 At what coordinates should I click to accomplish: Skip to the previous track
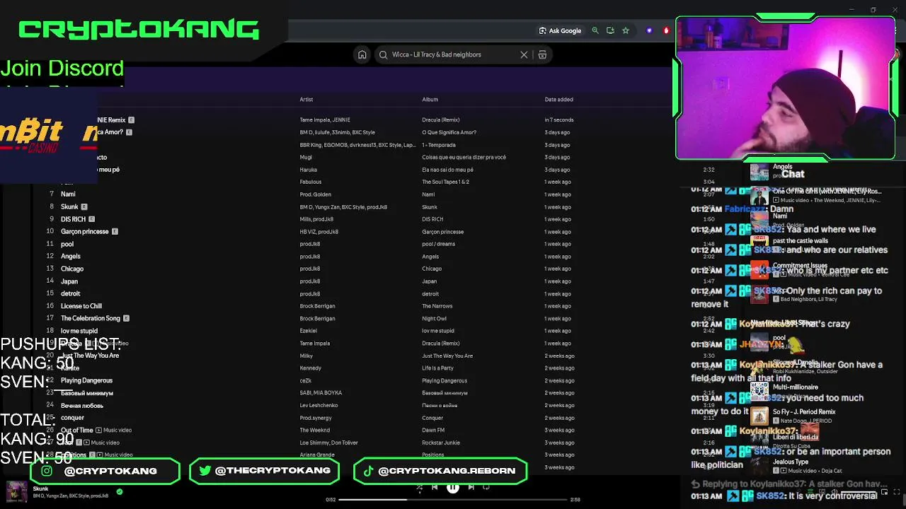point(435,487)
